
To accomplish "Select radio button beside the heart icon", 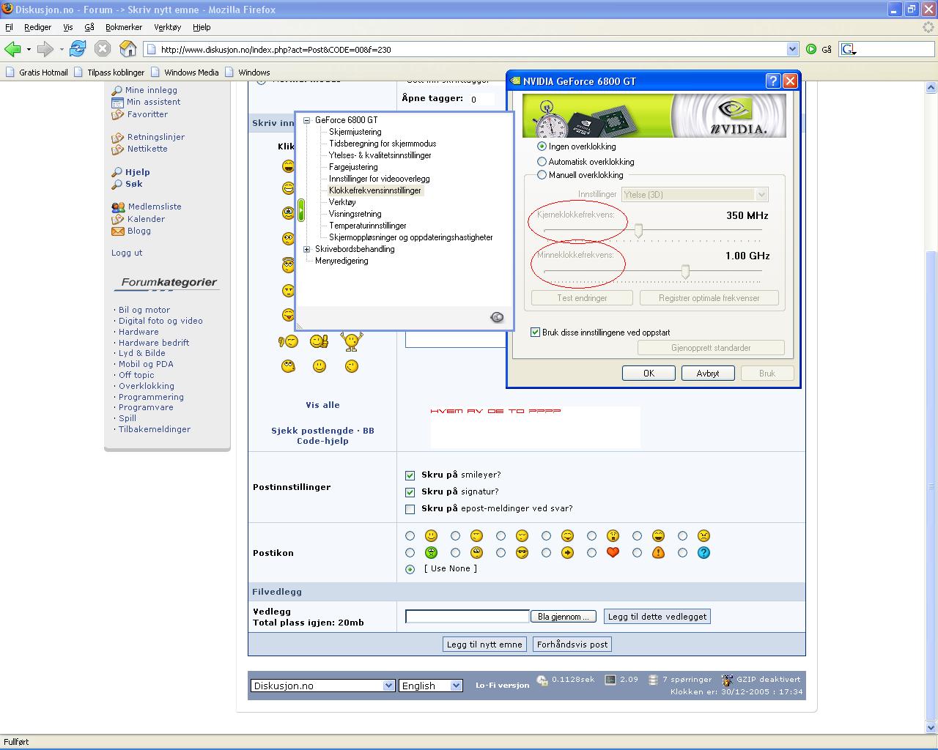I will [x=591, y=553].
